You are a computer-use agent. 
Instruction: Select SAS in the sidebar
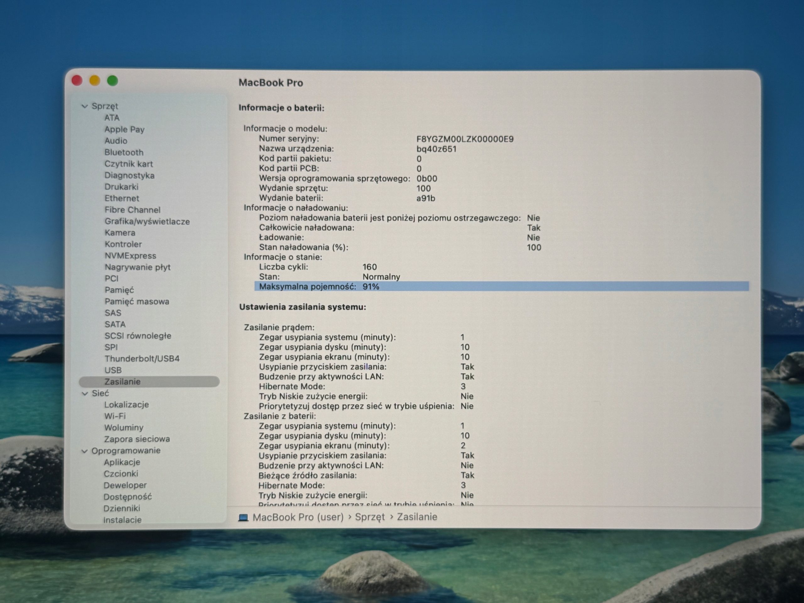(x=113, y=313)
